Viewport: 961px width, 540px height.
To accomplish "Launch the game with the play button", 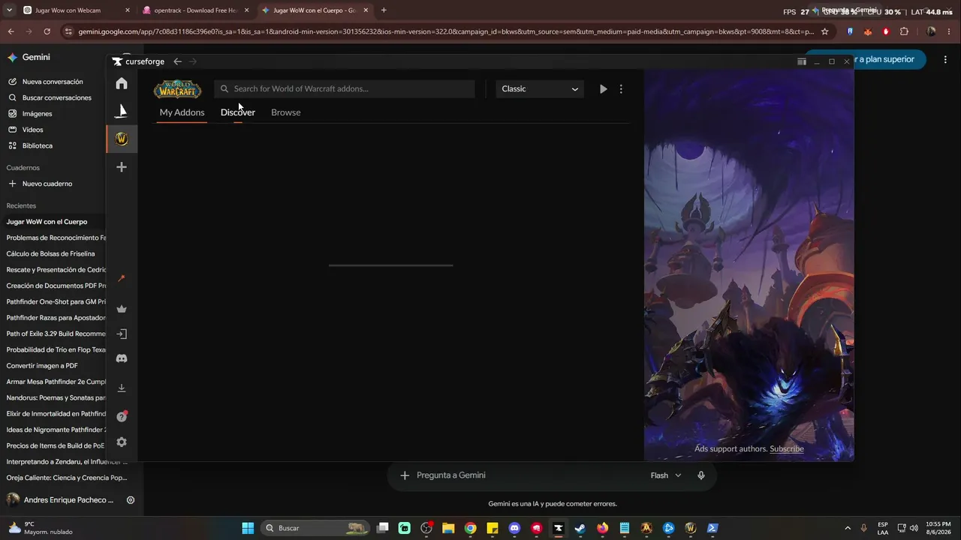I will 603,88.
